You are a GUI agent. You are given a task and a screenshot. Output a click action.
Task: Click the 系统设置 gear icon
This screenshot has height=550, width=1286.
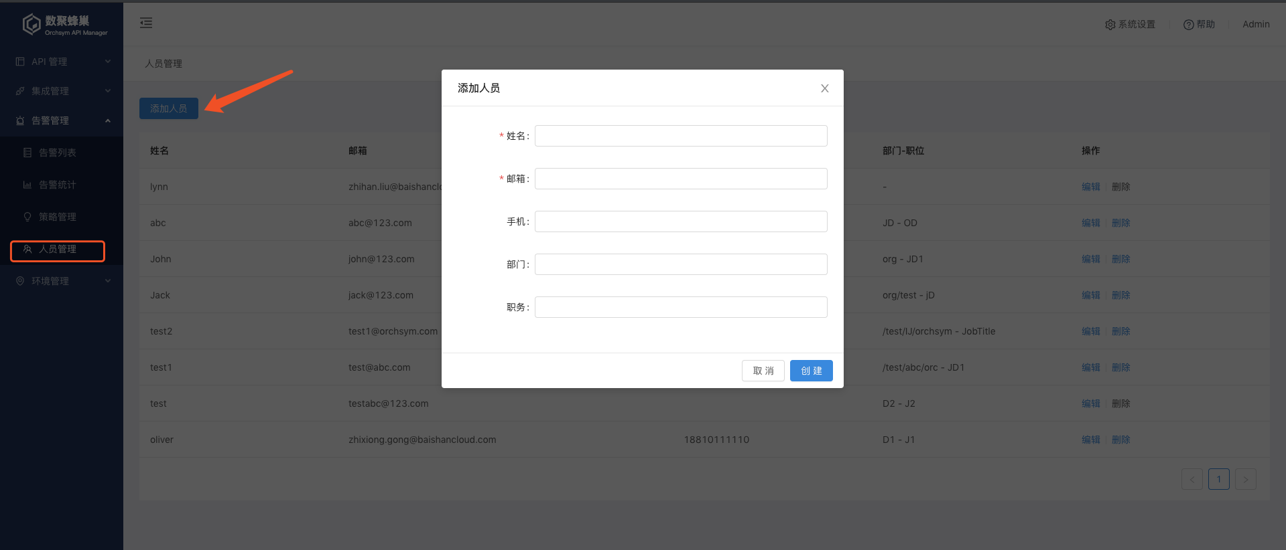click(x=1110, y=25)
